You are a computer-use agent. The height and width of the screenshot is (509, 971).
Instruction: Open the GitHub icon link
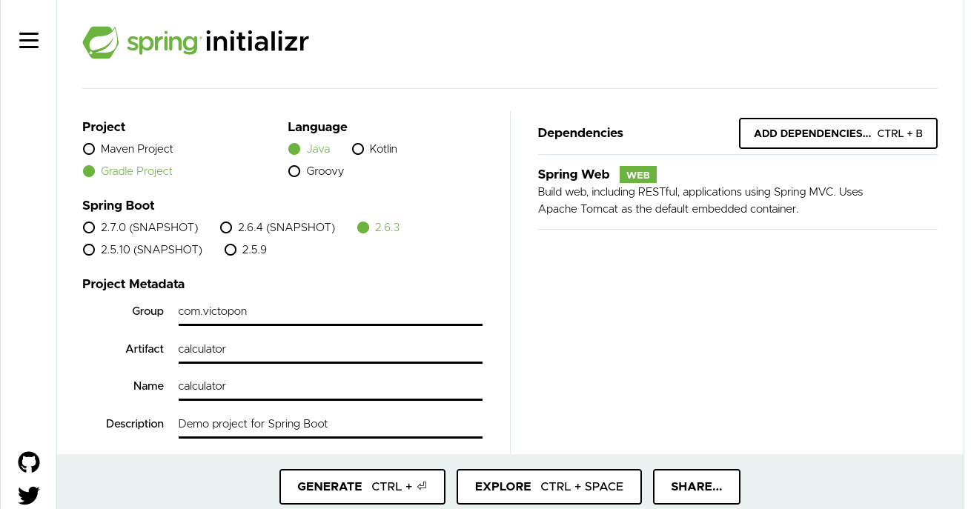[x=29, y=463]
